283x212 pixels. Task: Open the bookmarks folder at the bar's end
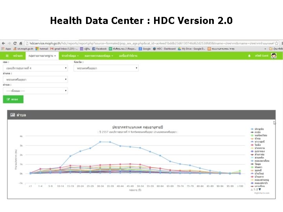276,49
